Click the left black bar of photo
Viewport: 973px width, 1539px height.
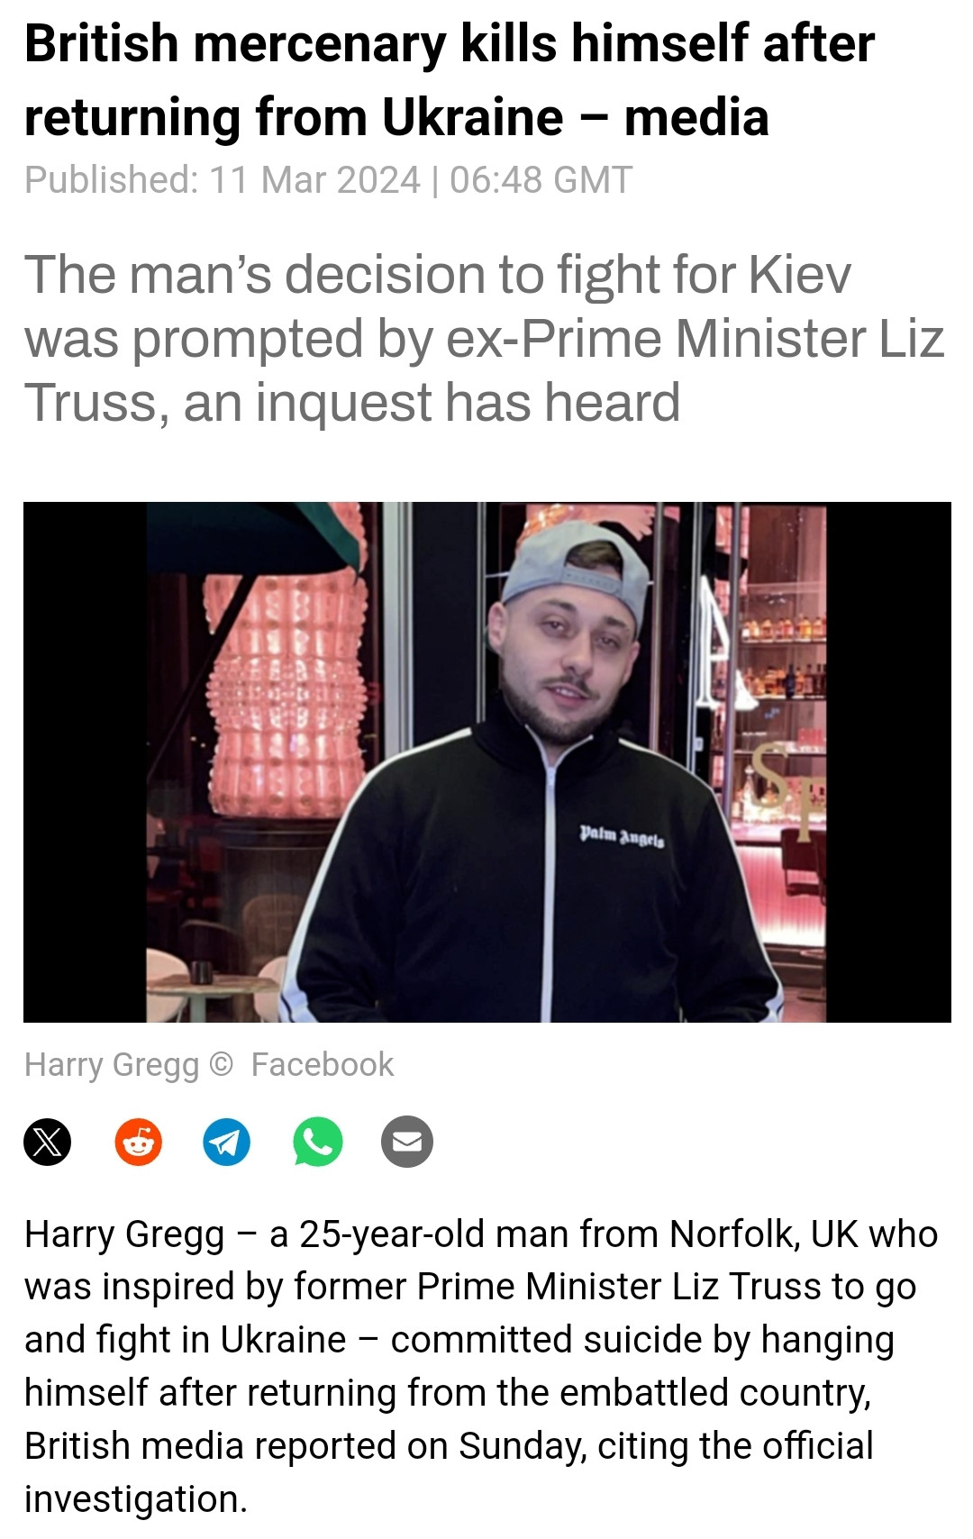pos(85,761)
